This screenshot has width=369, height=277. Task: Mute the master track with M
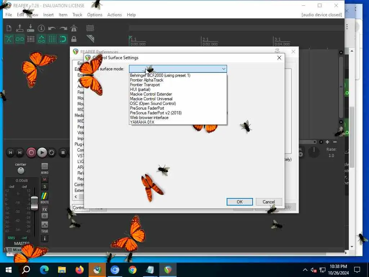[x=45, y=180]
